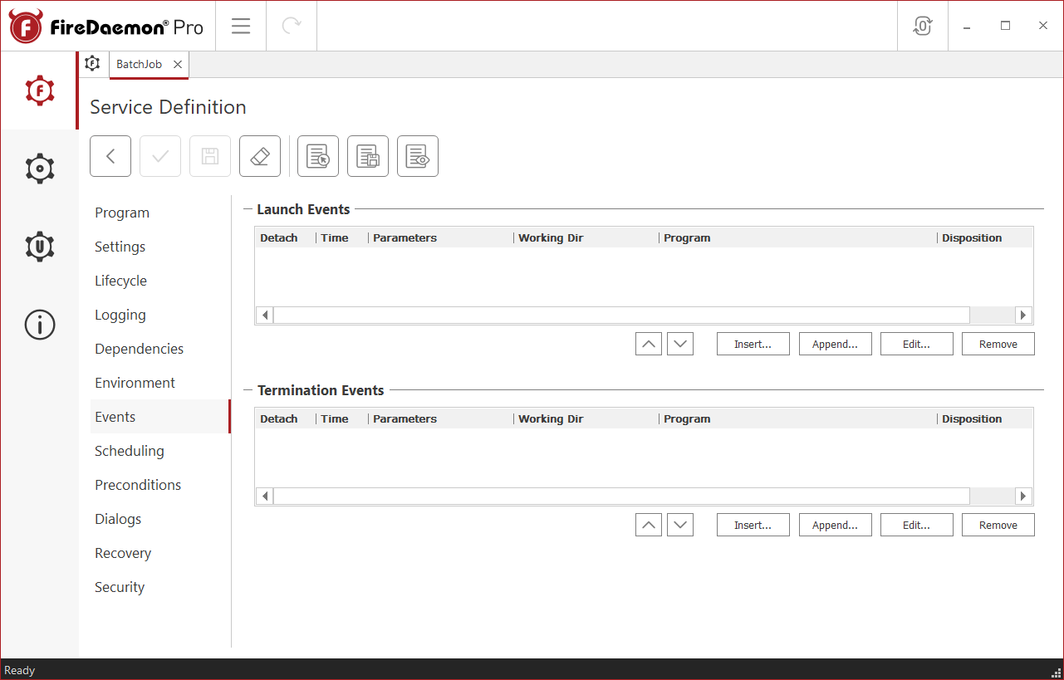Click the session zero switch icon

pyautogui.click(x=923, y=26)
